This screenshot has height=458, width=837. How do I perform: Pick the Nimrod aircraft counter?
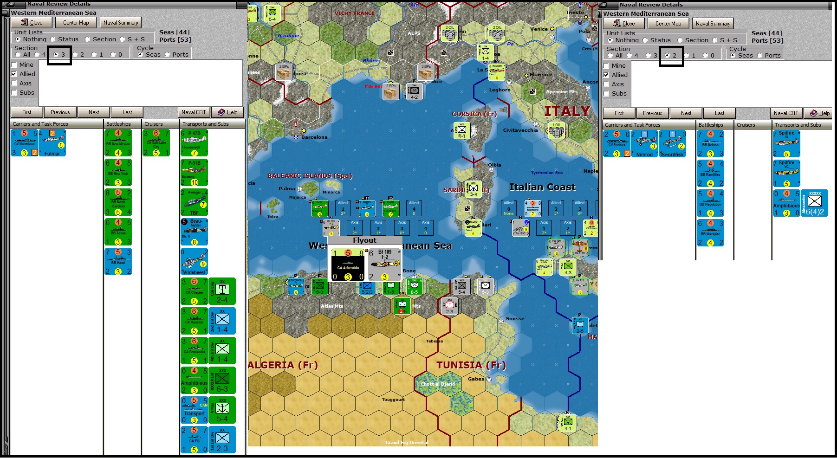coord(644,144)
